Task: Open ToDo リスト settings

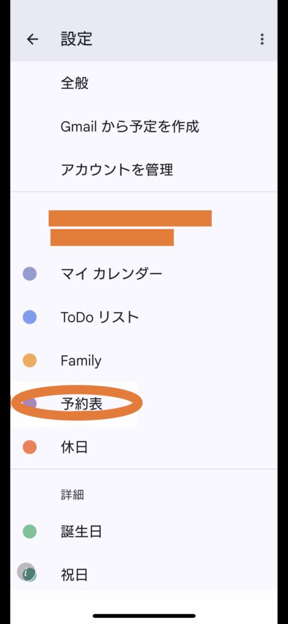Action: click(x=144, y=317)
